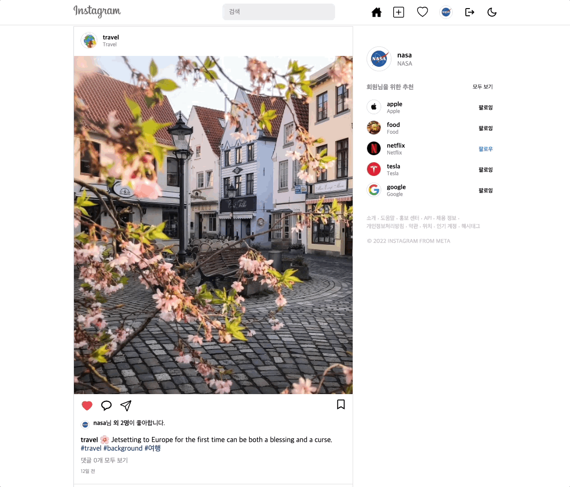570x487 pixels.
Task: Open apple profile icon
Action: click(x=374, y=107)
